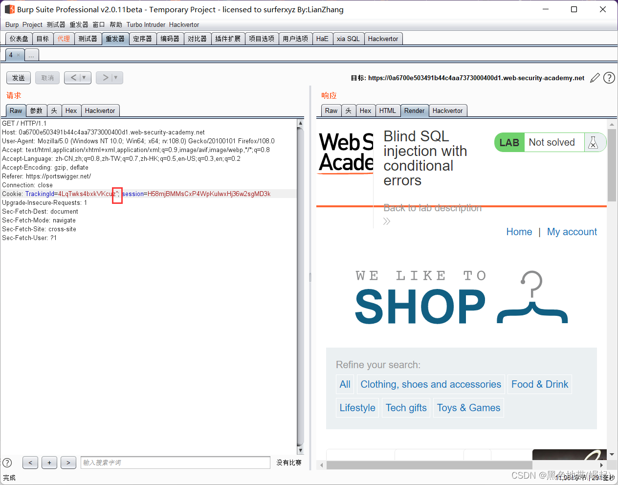This screenshot has height=485, width=618.
Task: Click the search term input field
Action: click(x=176, y=463)
